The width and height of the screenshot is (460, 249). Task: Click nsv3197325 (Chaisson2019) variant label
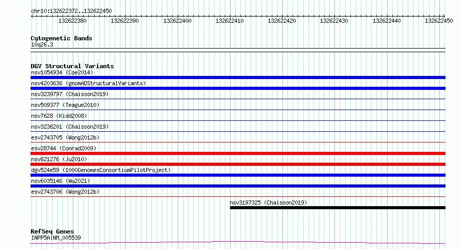pos(268,203)
